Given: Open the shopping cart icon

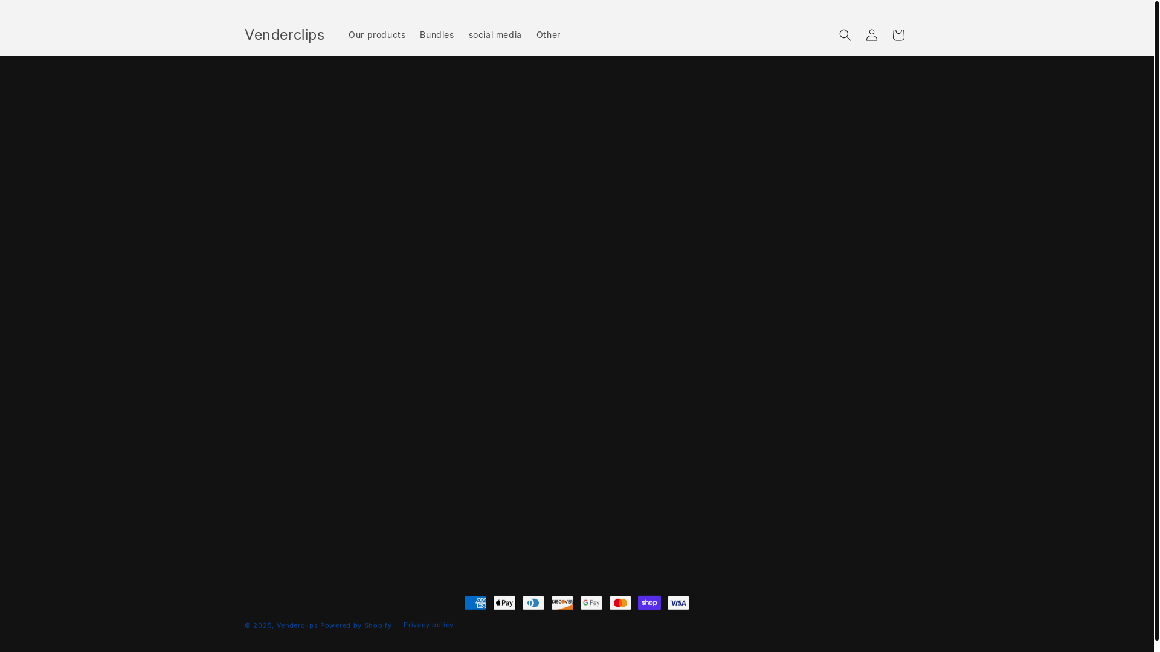Looking at the screenshot, I should pos(898,35).
